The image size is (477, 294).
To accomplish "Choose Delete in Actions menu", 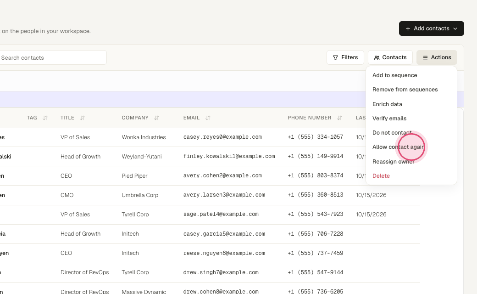I will (381, 176).
